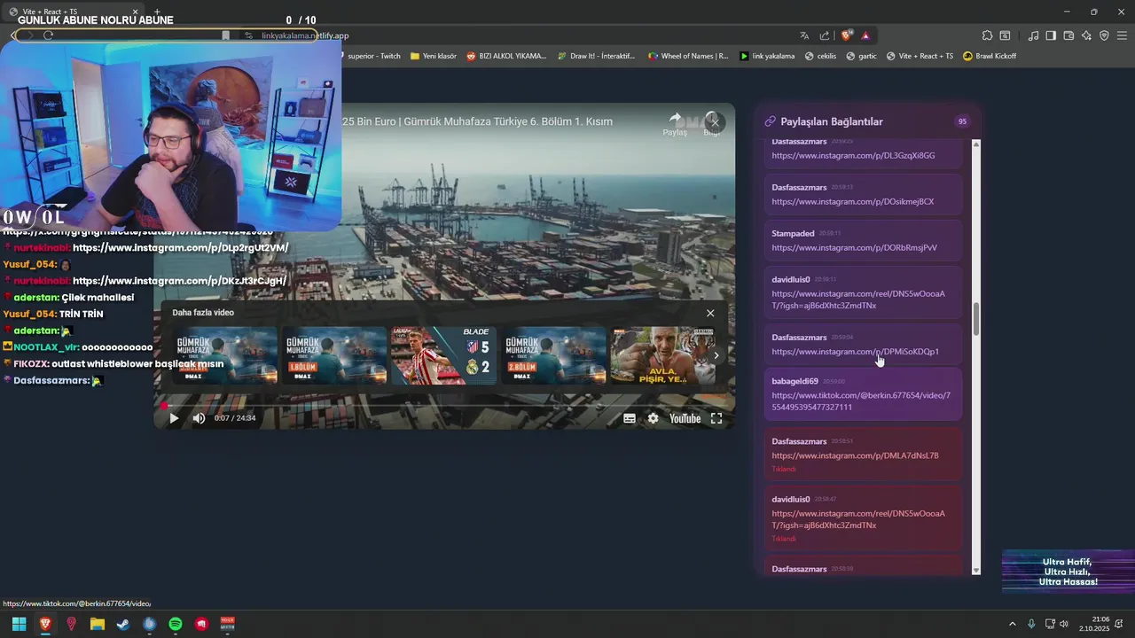The height and width of the screenshot is (638, 1135).
Task: Open 'Draw It!' bookmark
Action: 597,56
